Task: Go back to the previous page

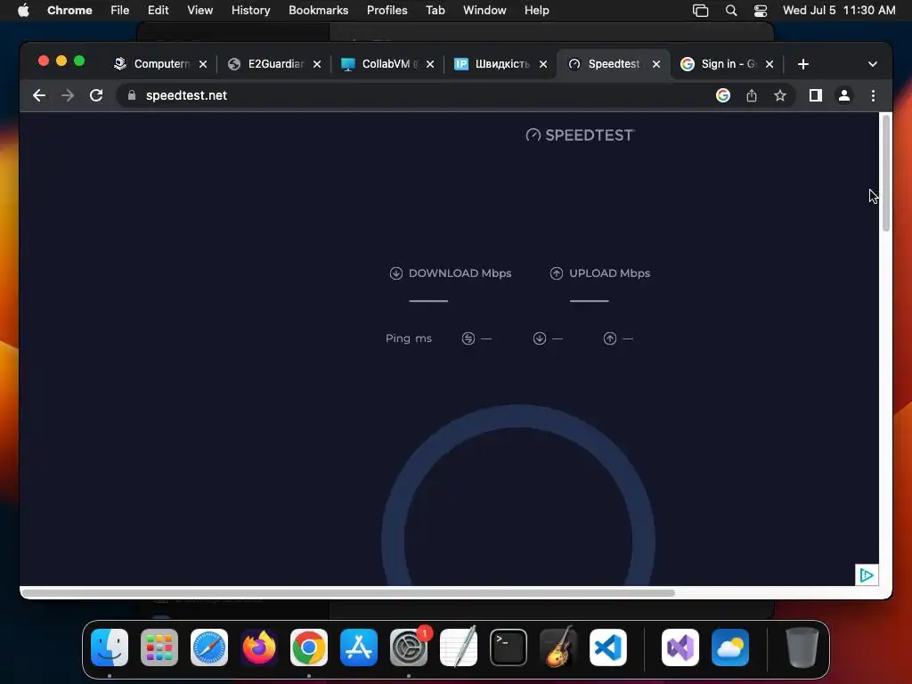Action: (x=39, y=95)
